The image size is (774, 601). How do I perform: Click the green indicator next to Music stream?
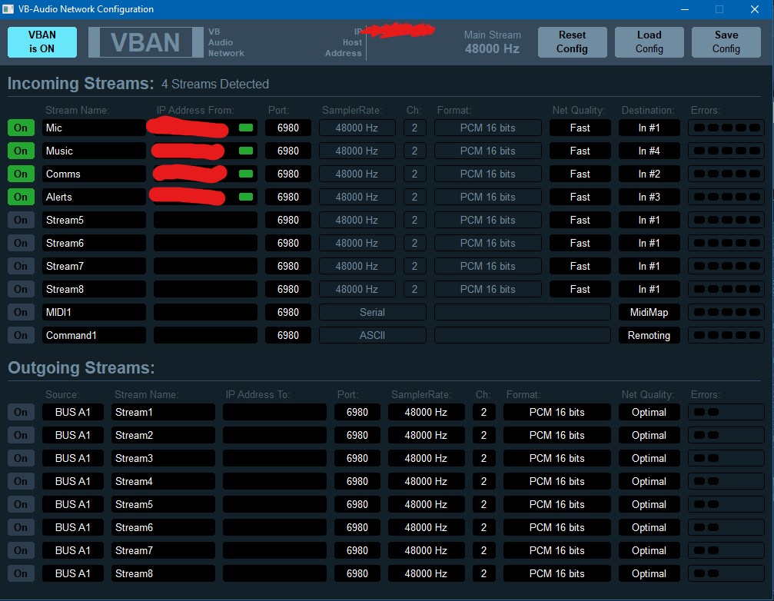[245, 151]
